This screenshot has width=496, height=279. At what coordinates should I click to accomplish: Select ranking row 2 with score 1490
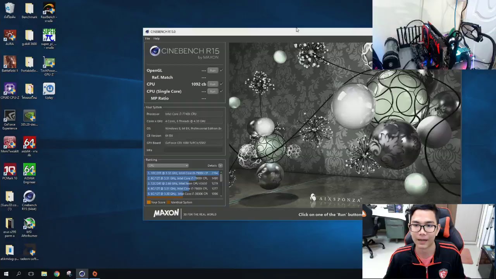pos(183,178)
